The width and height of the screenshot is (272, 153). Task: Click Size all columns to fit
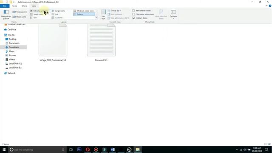coord(119,18)
